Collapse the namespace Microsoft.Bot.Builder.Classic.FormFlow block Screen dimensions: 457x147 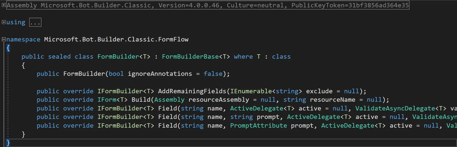click(4, 39)
